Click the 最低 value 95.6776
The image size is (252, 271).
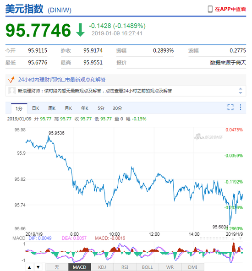pos(38,62)
